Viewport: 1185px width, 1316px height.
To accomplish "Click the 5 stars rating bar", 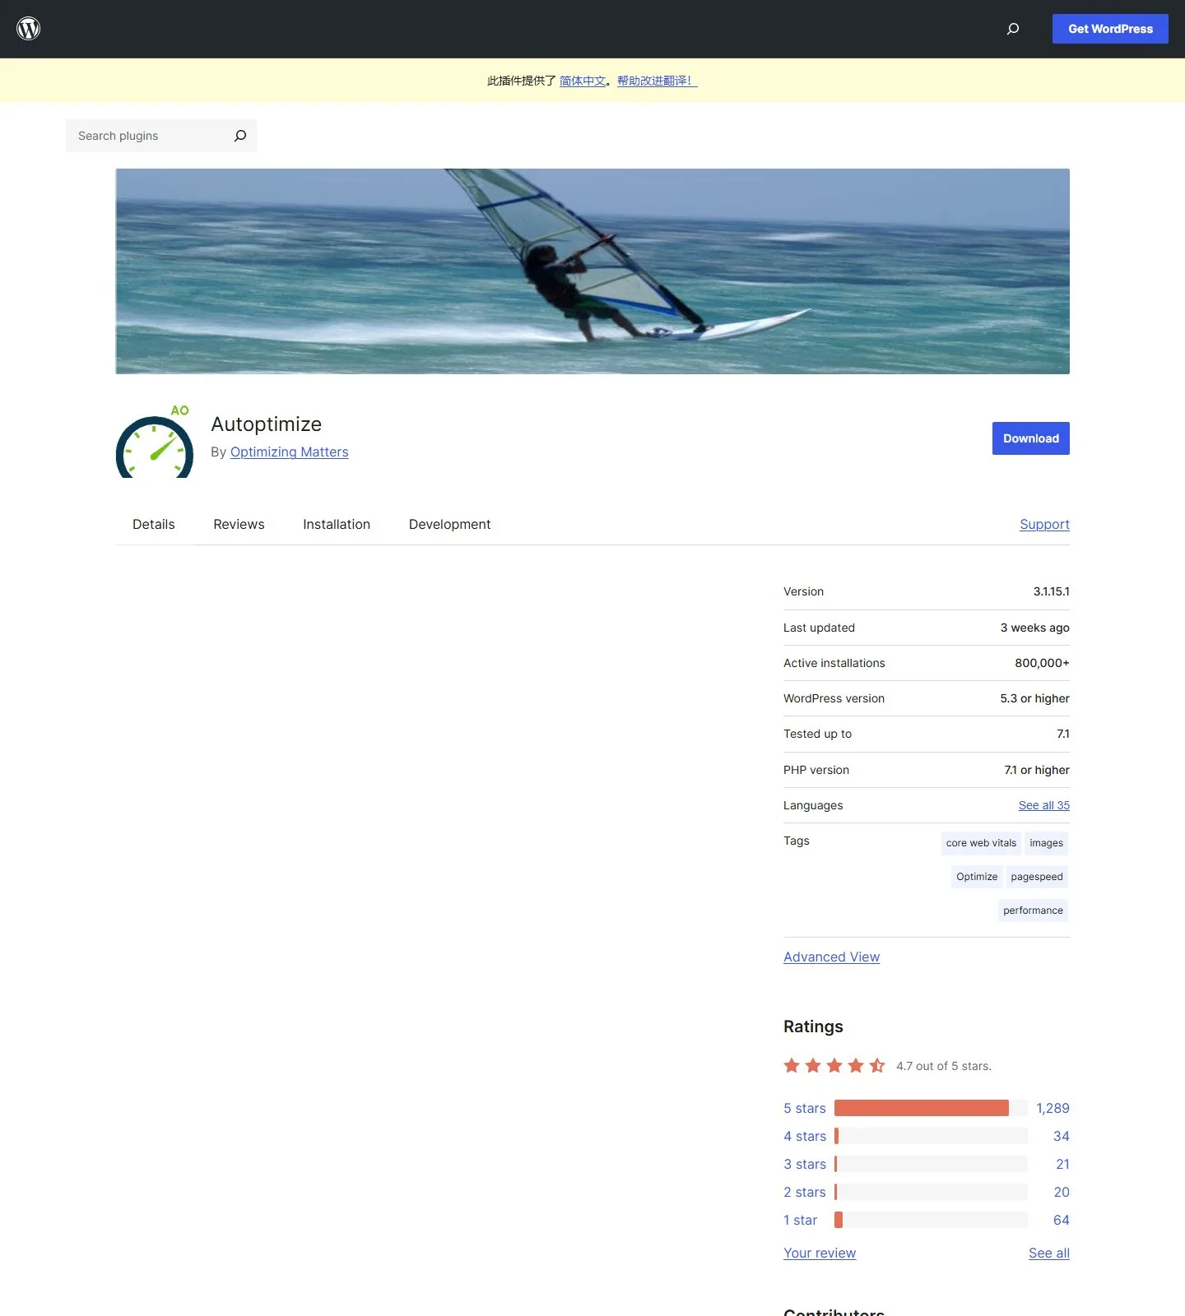I will click(931, 1109).
